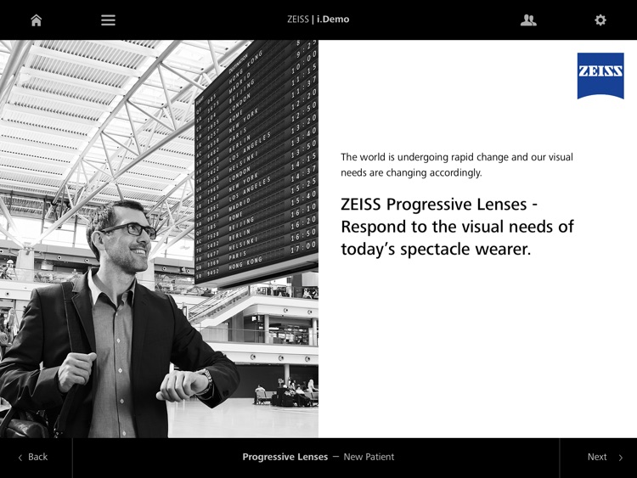Go Back to previous slide
The height and width of the screenshot is (478, 637).
pyautogui.click(x=37, y=458)
